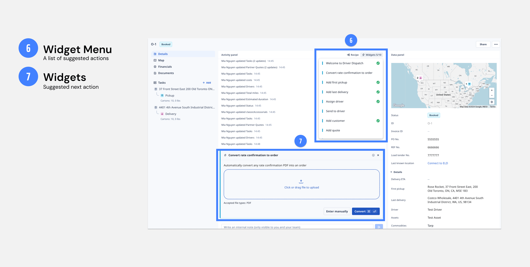Click green check beside Add customer

click(378, 121)
